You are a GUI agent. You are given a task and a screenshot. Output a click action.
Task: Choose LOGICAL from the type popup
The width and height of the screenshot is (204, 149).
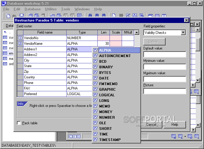tap(116, 95)
